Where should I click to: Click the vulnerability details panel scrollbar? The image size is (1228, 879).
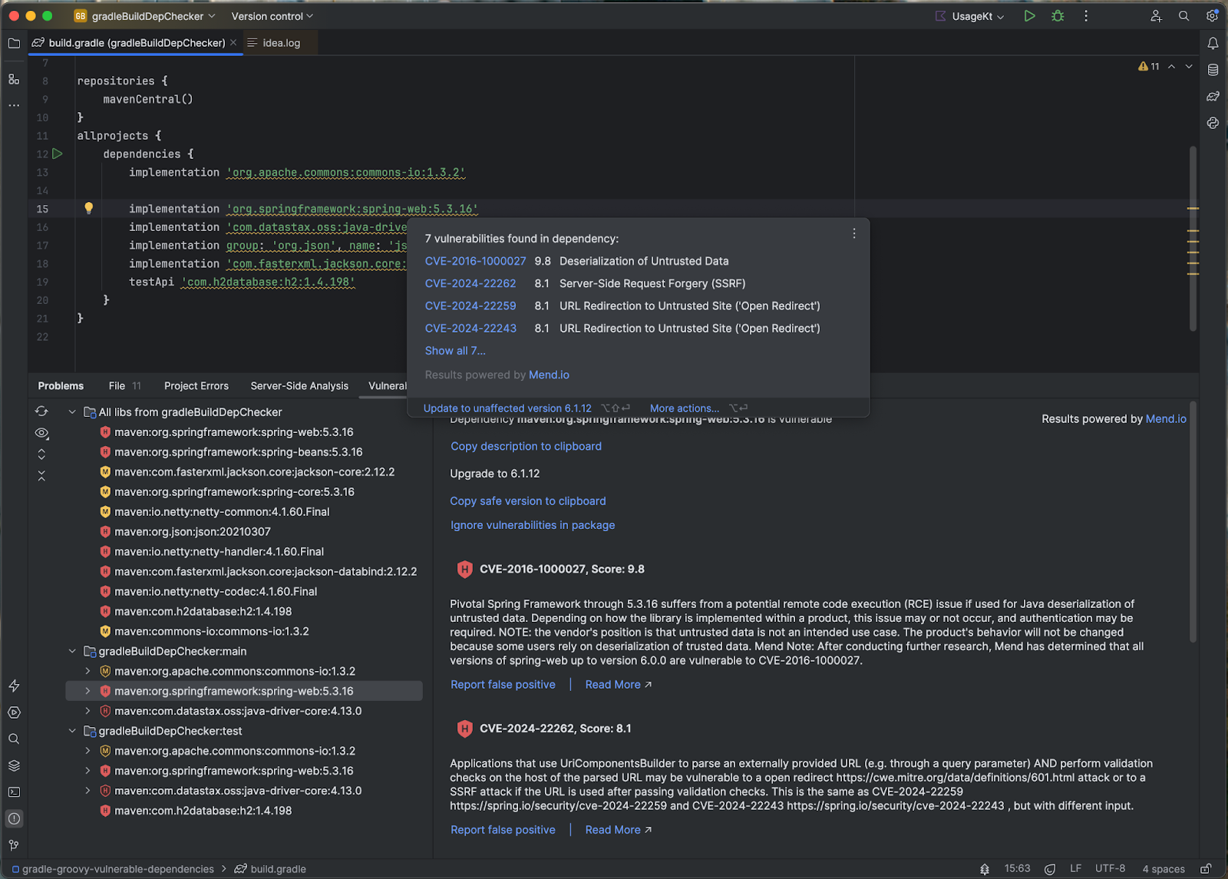[1193, 522]
